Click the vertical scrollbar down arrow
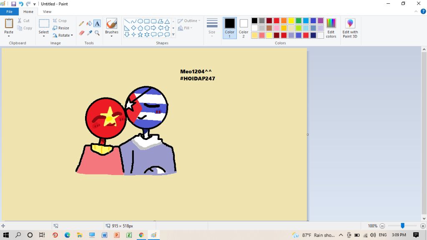The width and height of the screenshot is (427, 240). coord(424,218)
